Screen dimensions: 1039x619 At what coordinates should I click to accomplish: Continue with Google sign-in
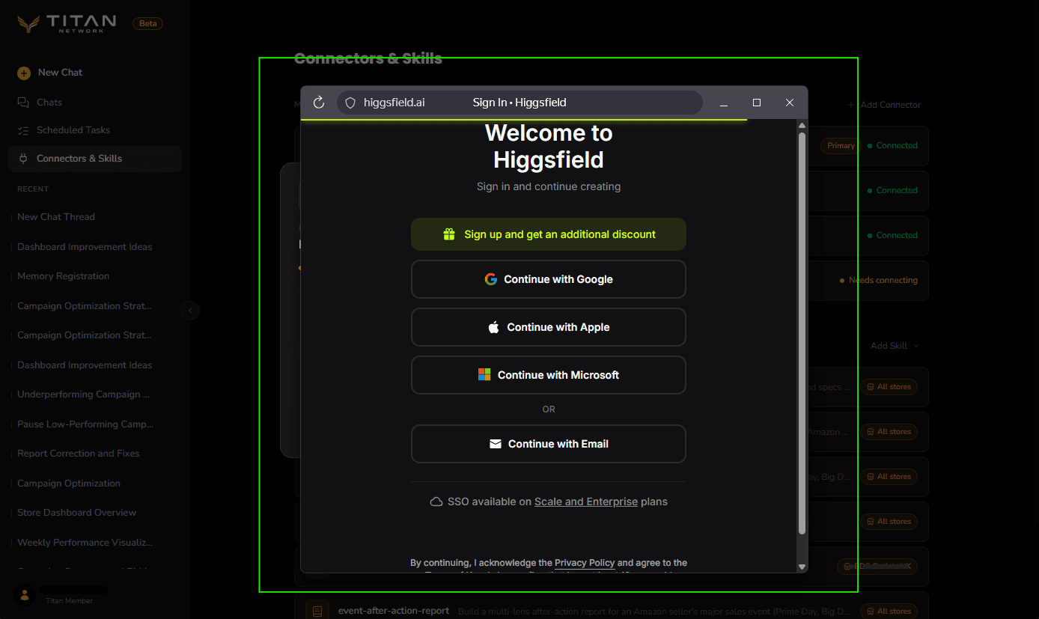549,279
